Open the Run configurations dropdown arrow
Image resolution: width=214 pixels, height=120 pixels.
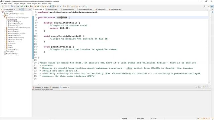click(x=24, y=6)
